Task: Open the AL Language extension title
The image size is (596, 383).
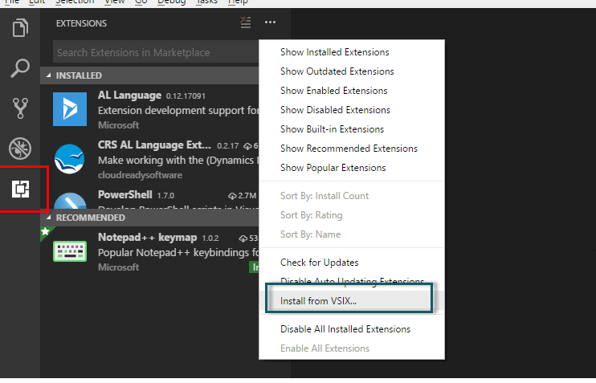Action: coord(129,96)
